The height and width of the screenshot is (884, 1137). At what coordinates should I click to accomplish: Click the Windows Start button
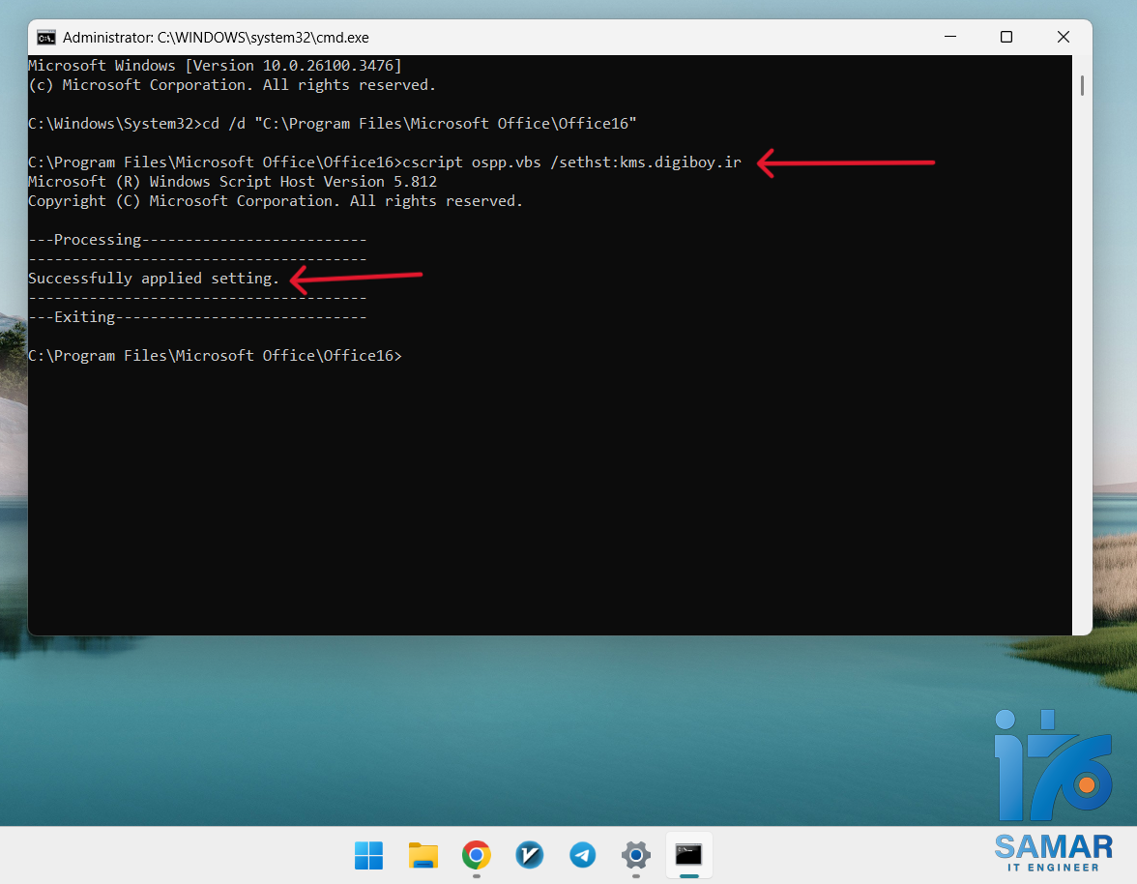point(368,855)
